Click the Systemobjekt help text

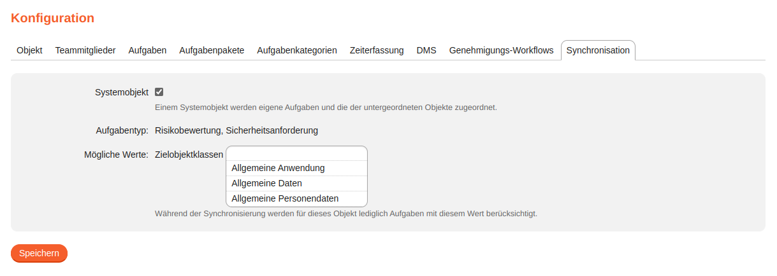click(326, 107)
